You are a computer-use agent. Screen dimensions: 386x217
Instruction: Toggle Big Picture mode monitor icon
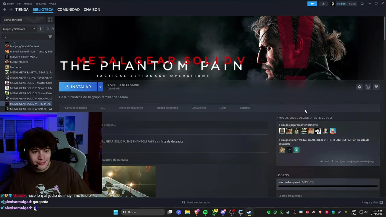click(x=362, y=4)
